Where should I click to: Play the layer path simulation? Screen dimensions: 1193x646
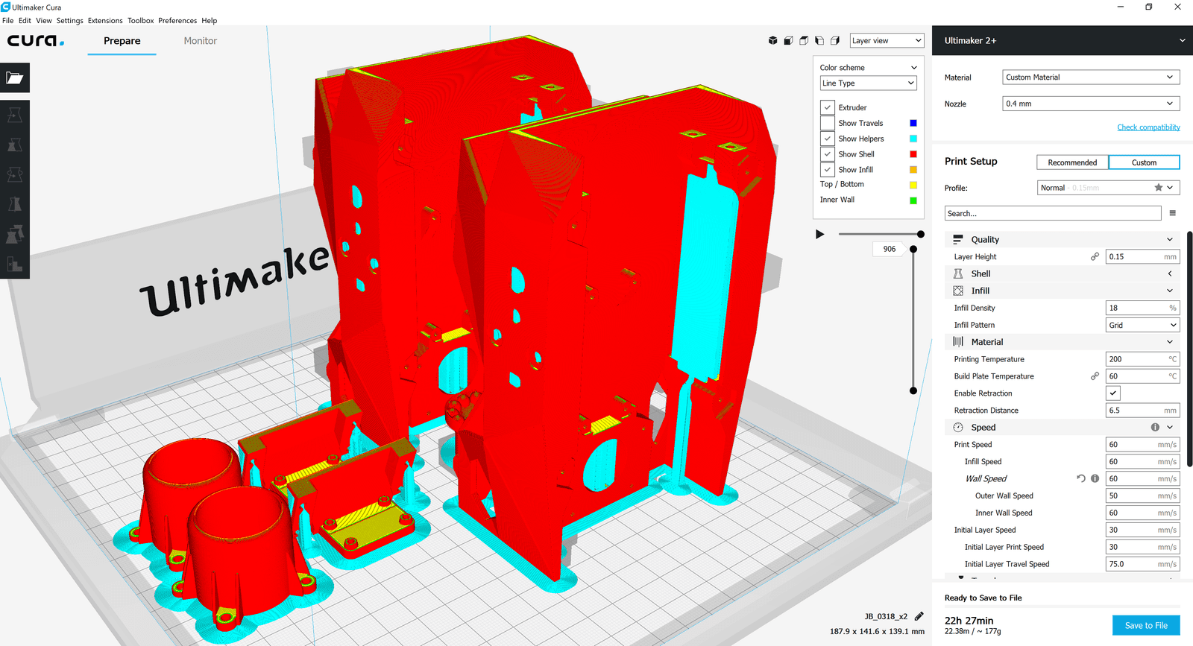point(820,234)
